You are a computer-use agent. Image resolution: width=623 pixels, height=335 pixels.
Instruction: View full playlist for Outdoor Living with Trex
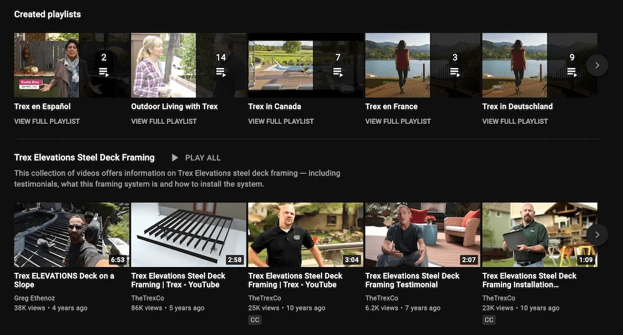tap(164, 121)
